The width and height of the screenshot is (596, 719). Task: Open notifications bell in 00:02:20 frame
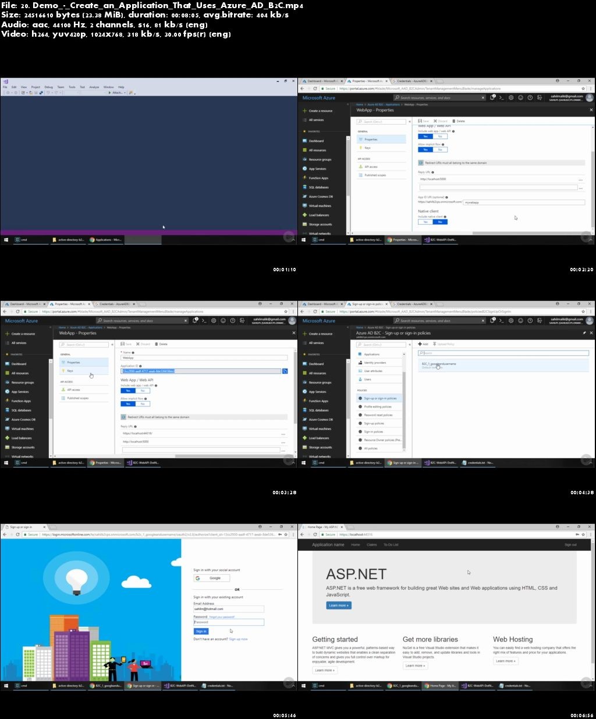coord(492,97)
